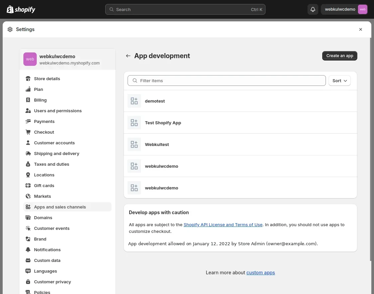The width and height of the screenshot is (374, 294).
Task: Open the webkulwcdemo account menu
Action: click(x=344, y=9)
